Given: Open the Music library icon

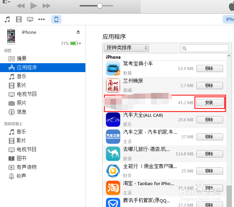Looking at the screenshot, I should click(7, 19).
